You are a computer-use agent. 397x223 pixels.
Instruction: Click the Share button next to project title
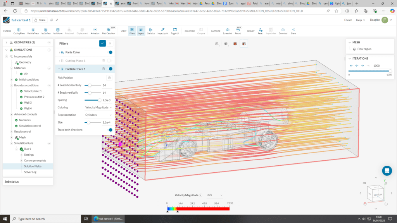pos(41,19)
